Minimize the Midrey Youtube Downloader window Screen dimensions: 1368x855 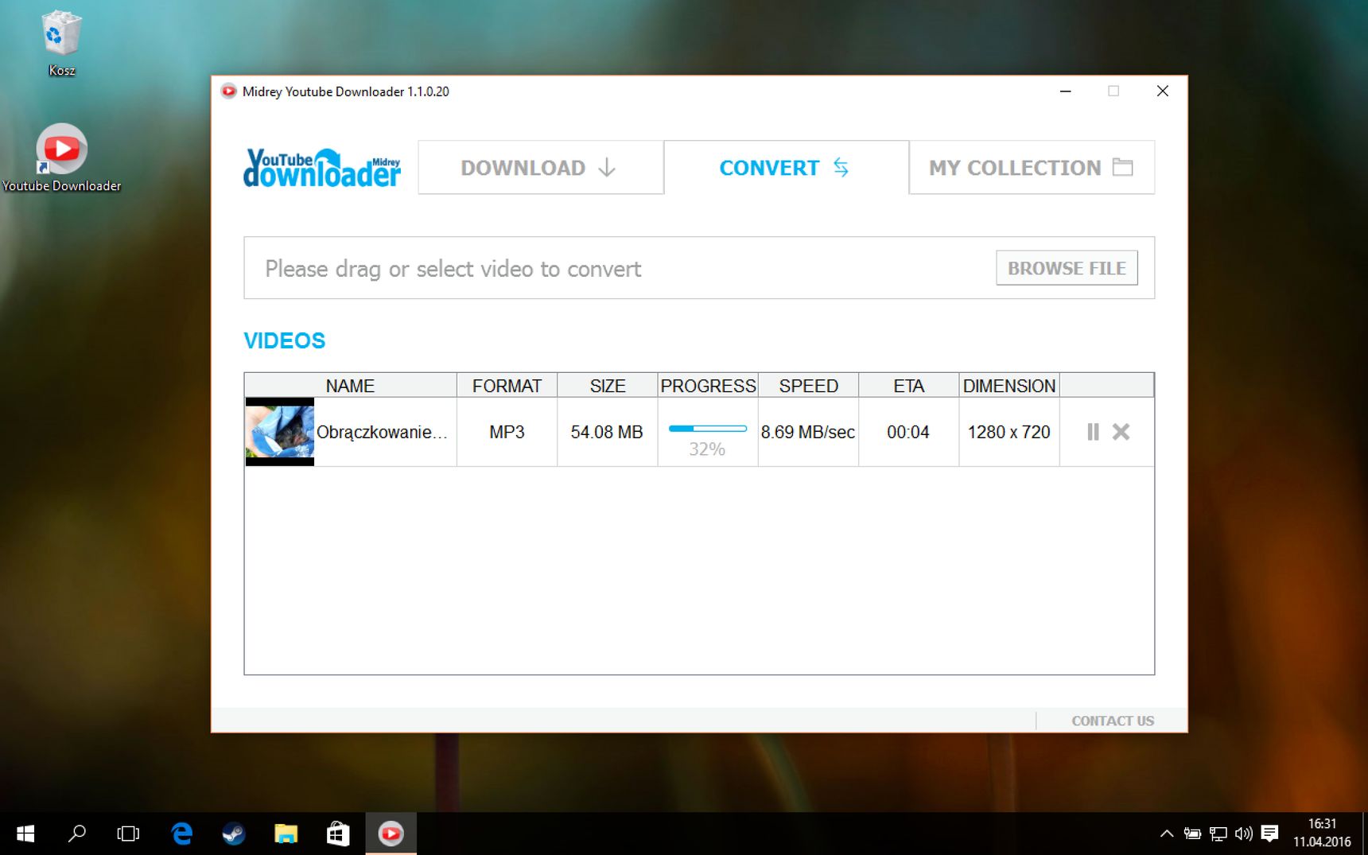(1066, 91)
